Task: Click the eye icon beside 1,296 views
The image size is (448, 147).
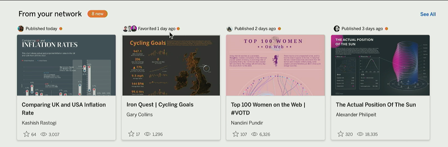Action: pyautogui.click(x=147, y=134)
